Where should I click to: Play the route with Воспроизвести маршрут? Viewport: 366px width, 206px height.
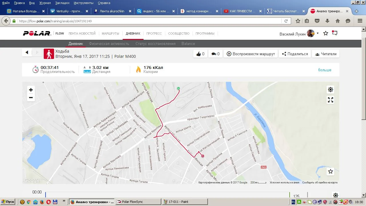(x=251, y=54)
